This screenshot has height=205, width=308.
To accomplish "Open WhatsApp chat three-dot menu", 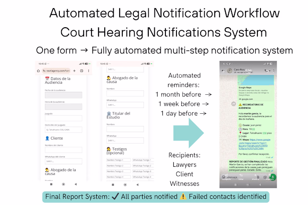I will coord(274,71).
